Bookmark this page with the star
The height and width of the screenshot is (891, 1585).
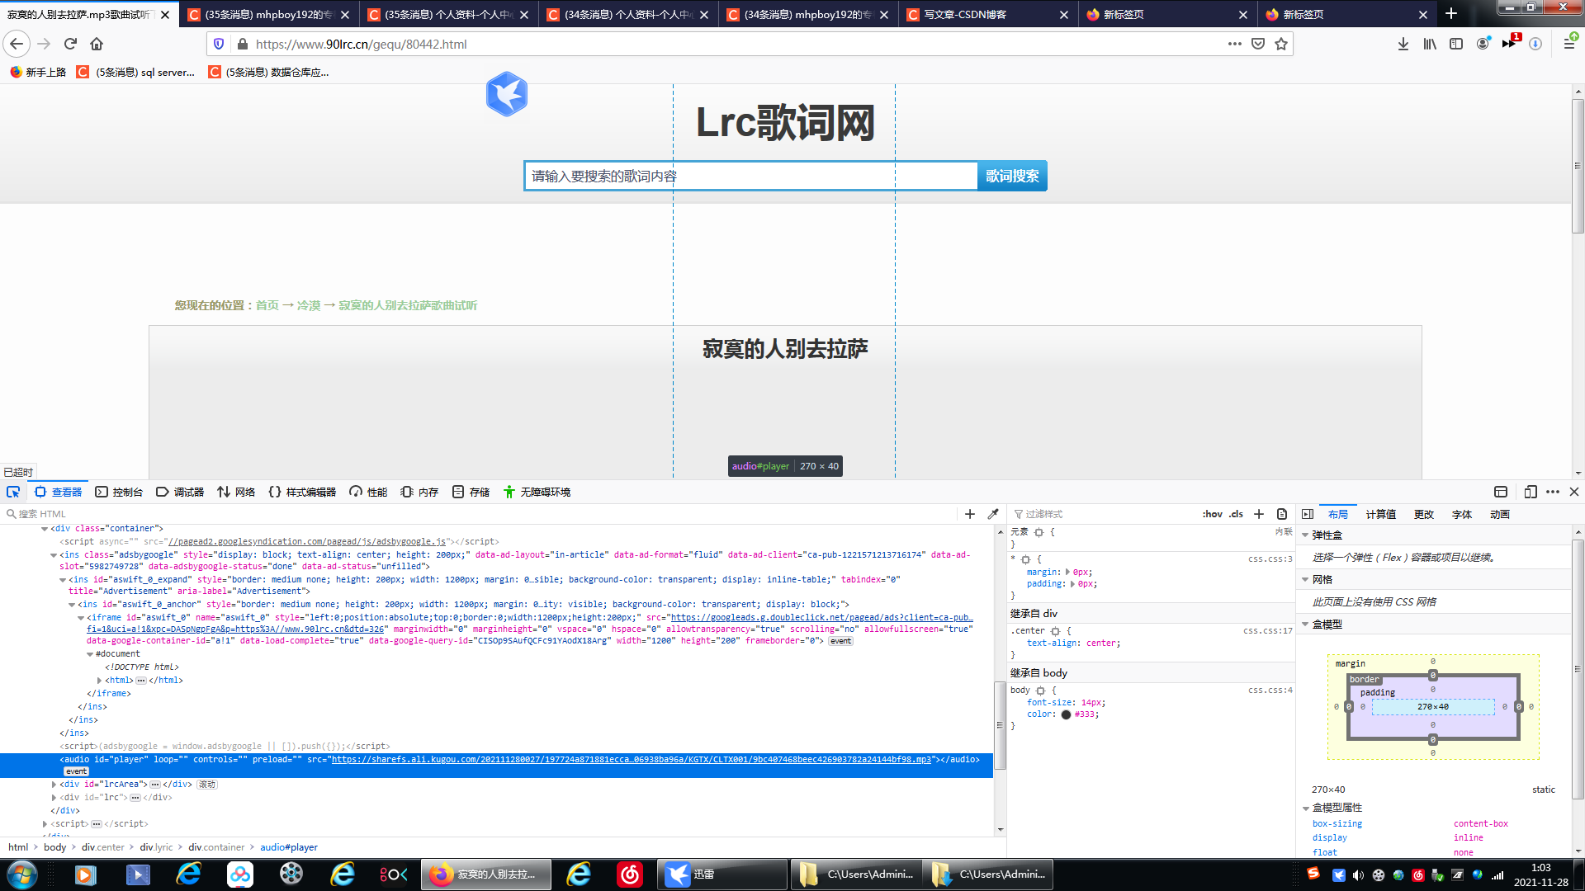pyautogui.click(x=1281, y=44)
